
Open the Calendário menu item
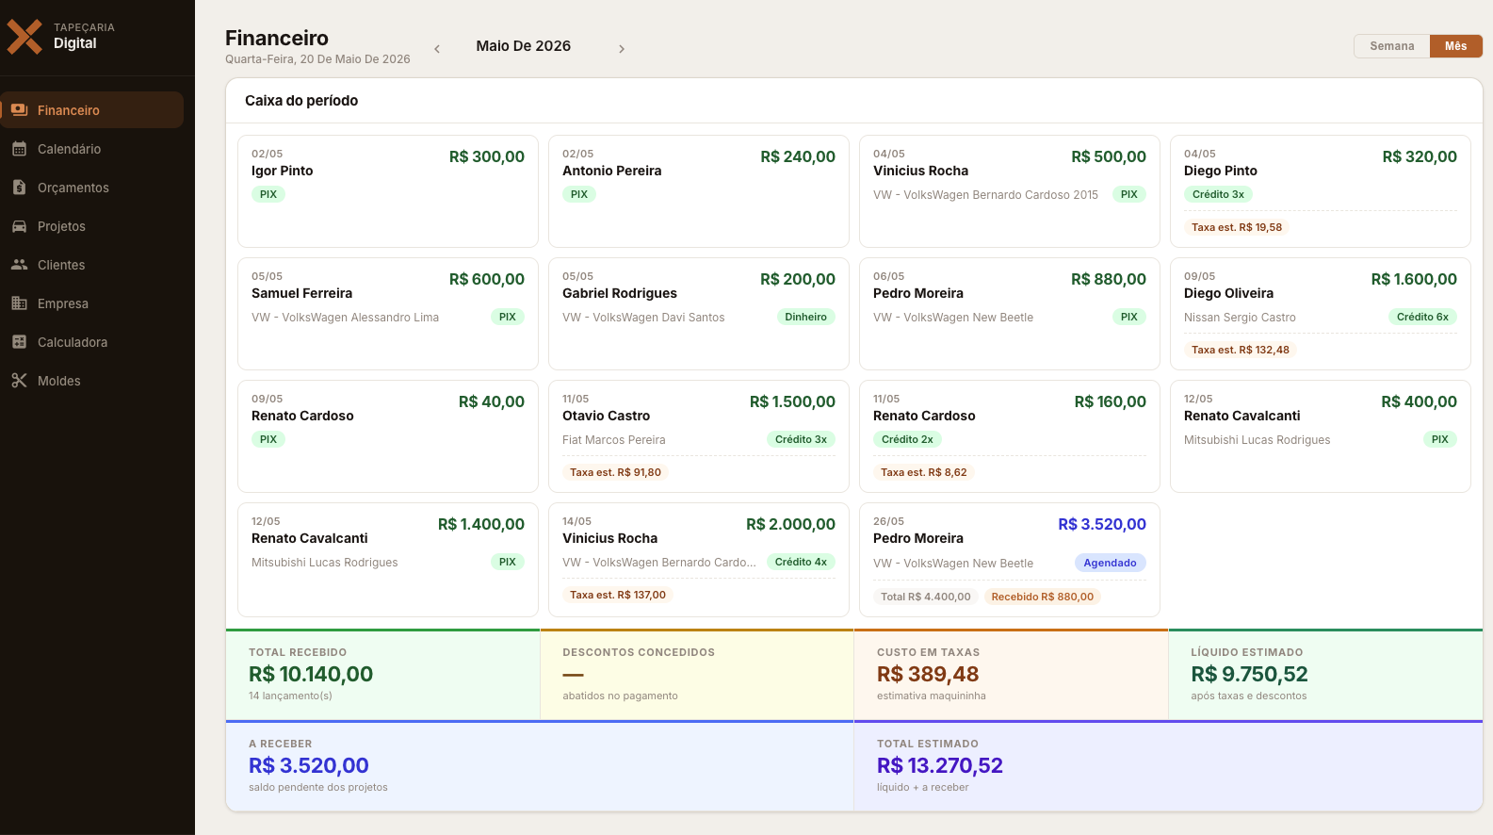pos(92,149)
